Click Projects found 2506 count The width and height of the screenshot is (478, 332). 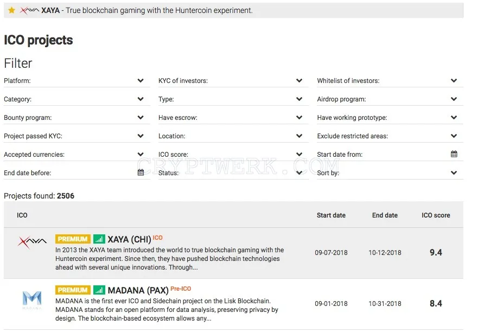[x=39, y=196]
